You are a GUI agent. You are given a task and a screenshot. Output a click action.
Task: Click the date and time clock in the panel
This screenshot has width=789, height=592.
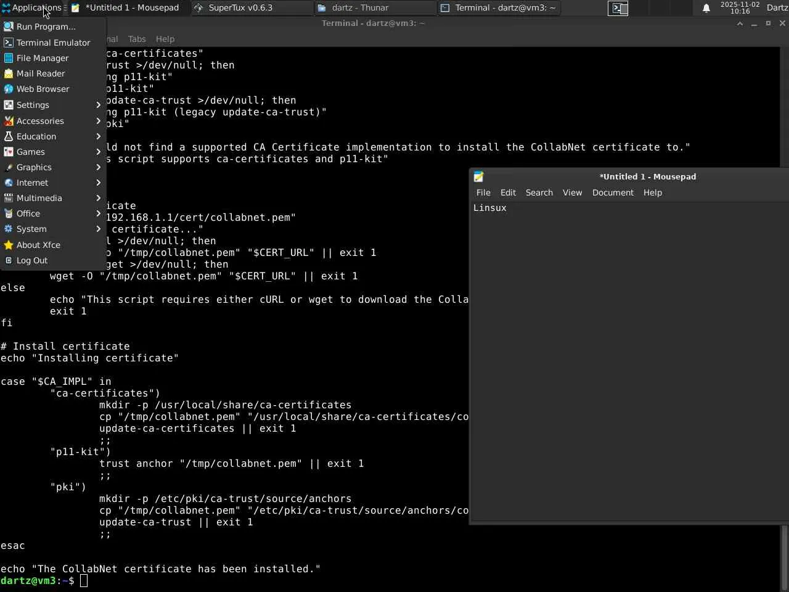coord(740,8)
